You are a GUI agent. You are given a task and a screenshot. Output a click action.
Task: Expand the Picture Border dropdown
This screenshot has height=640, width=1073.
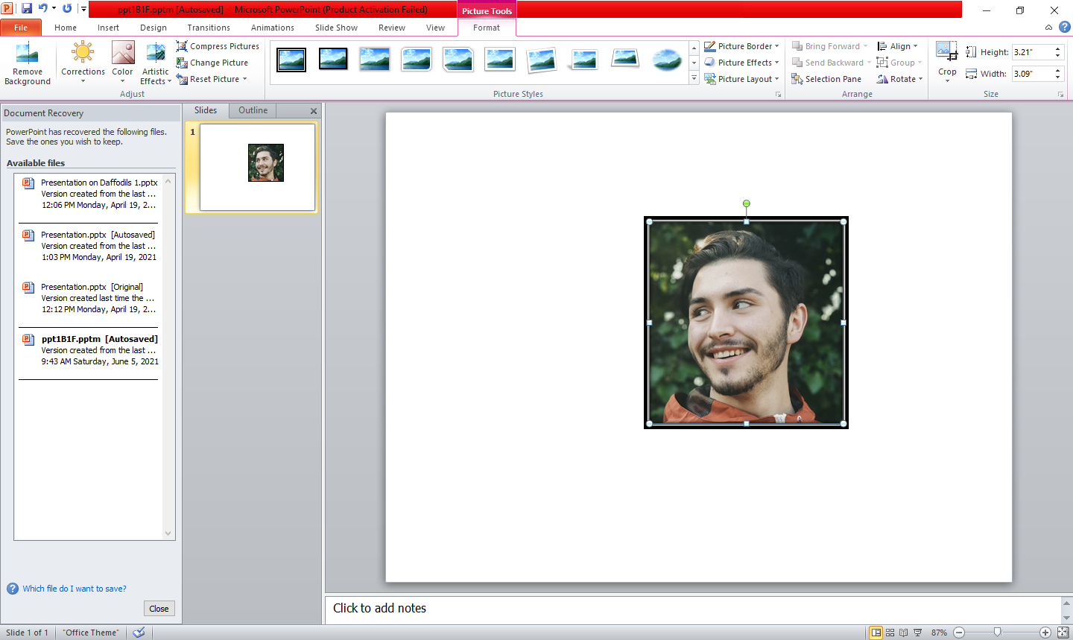pos(742,46)
